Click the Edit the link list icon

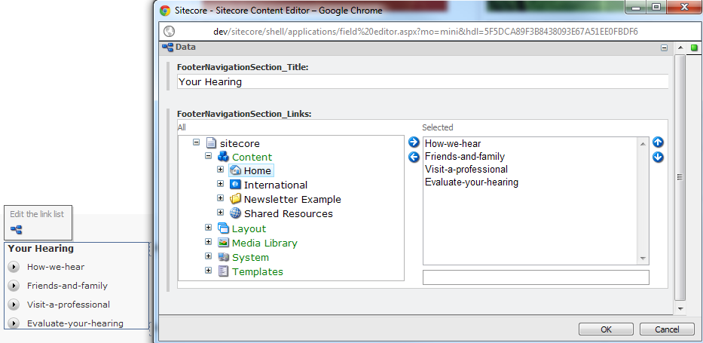tap(16, 231)
